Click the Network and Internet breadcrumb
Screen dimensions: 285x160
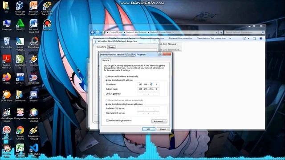click(x=136, y=32)
